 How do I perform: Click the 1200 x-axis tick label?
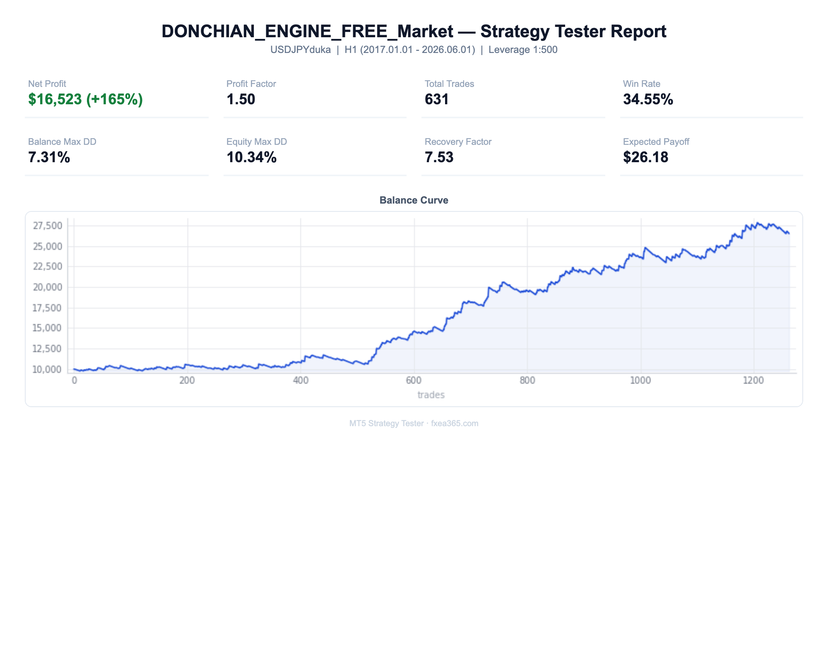(x=753, y=381)
